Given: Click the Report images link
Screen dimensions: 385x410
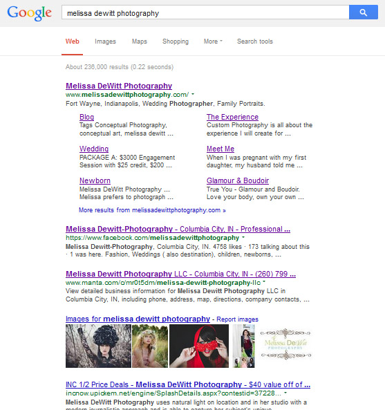Looking at the screenshot, I should pyautogui.click(x=237, y=319).
